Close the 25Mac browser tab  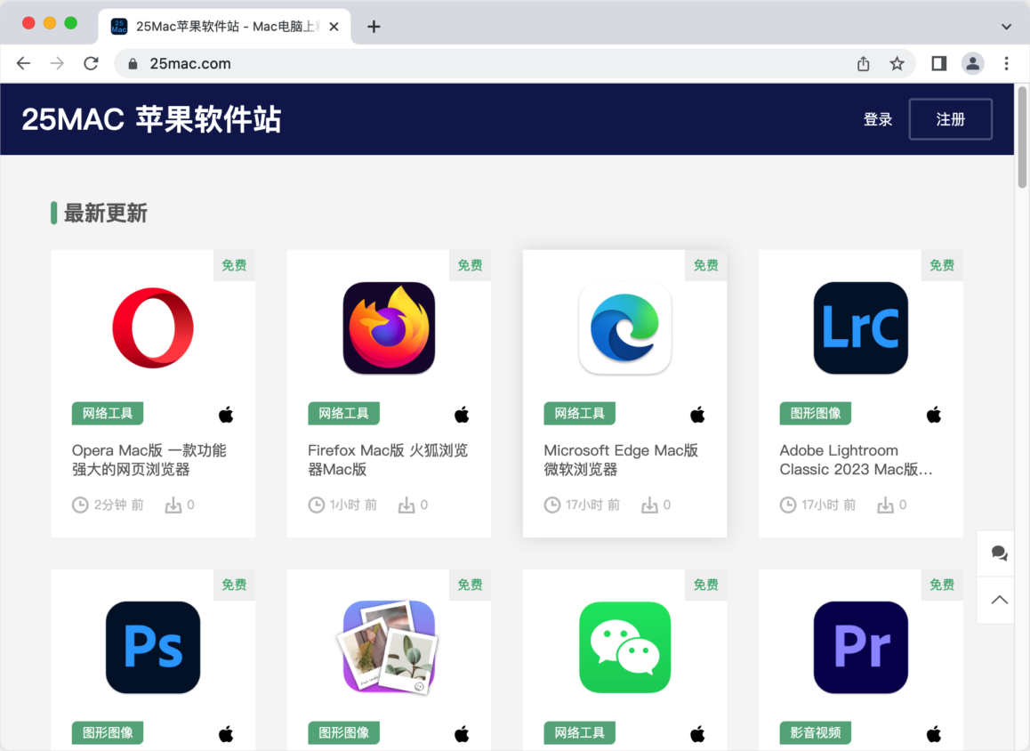pyautogui.click(x=334, y=27)
